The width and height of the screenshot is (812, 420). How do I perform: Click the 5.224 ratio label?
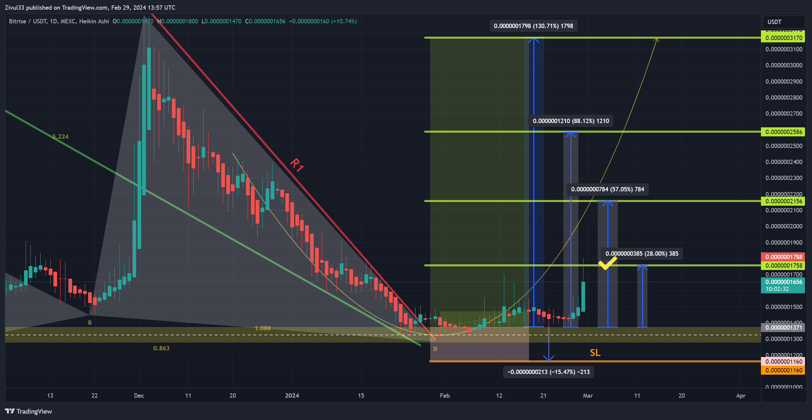60,137
